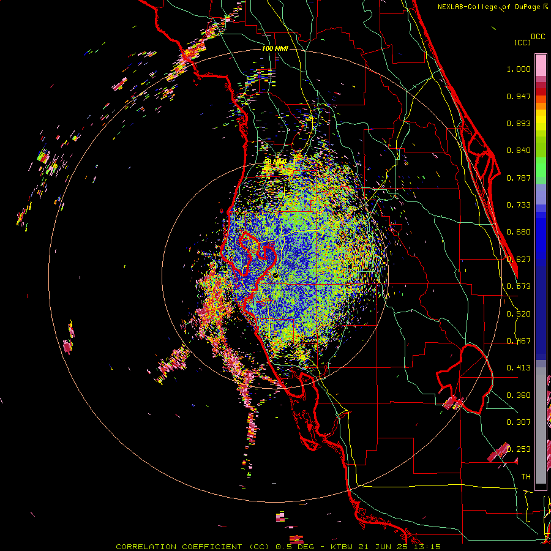Click the CORRELATION COEFFICIENT title text

point(179,547)
